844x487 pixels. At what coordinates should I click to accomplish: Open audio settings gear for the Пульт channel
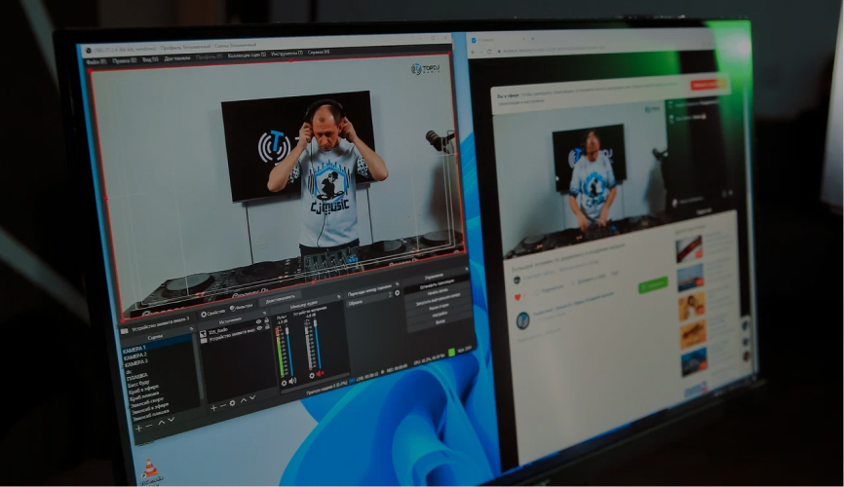[284, 383]
